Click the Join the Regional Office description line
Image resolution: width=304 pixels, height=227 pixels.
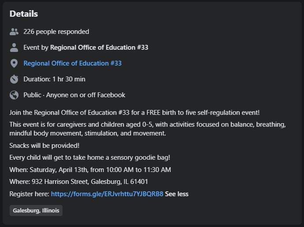pos(134,113)
